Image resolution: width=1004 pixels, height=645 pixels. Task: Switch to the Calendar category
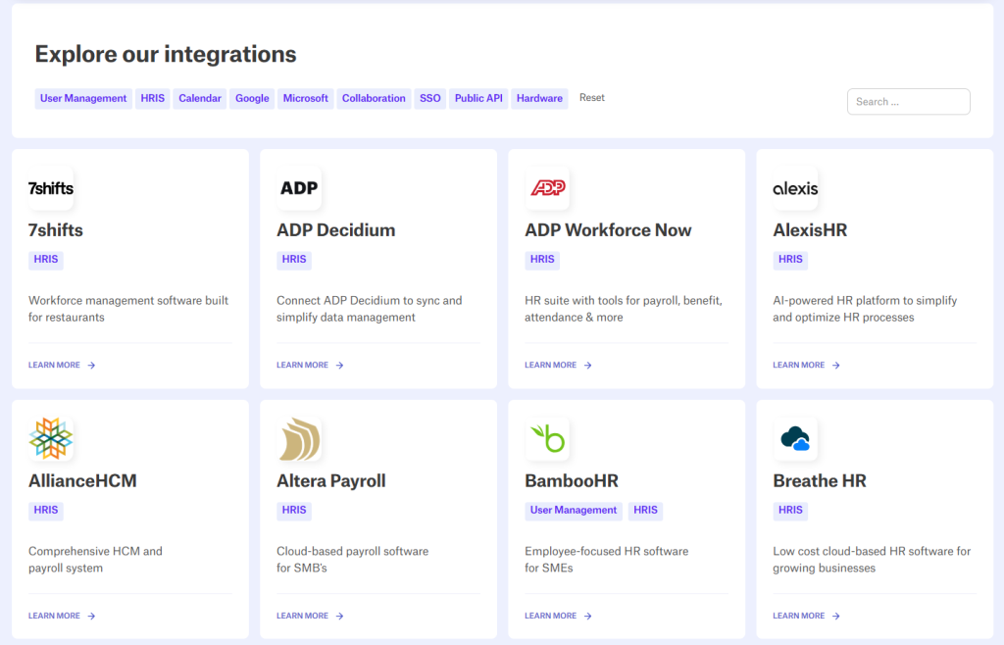(x=199, y=98)
